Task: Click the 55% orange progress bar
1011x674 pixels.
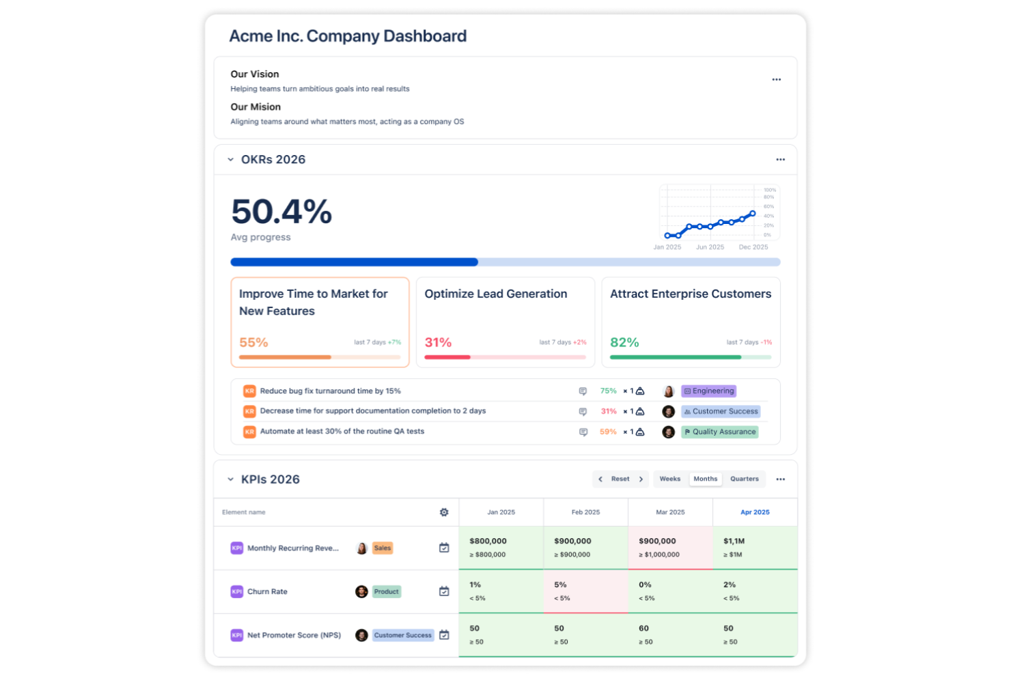Action: tap(320, 357)
